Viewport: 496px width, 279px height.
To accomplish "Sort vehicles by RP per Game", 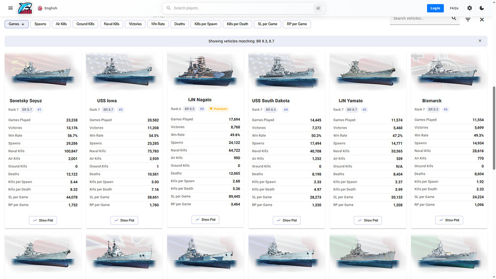I will click(x=297, y=24).
